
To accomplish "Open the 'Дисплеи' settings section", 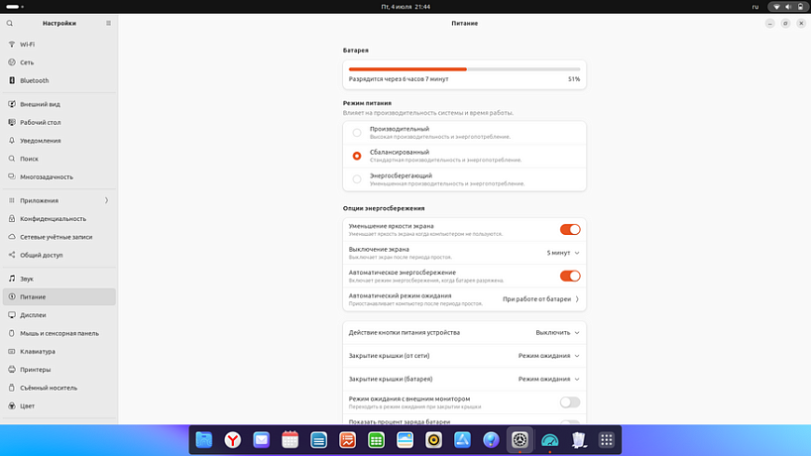I will [x=34, y=315].
